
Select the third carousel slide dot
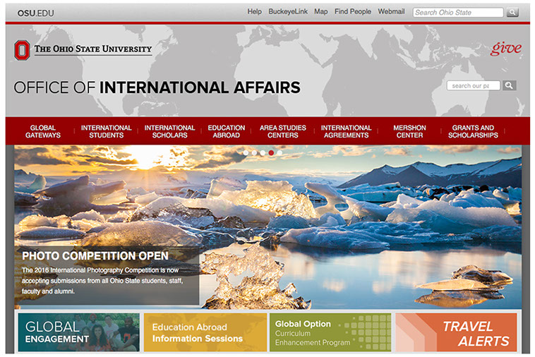coord(263,152)
